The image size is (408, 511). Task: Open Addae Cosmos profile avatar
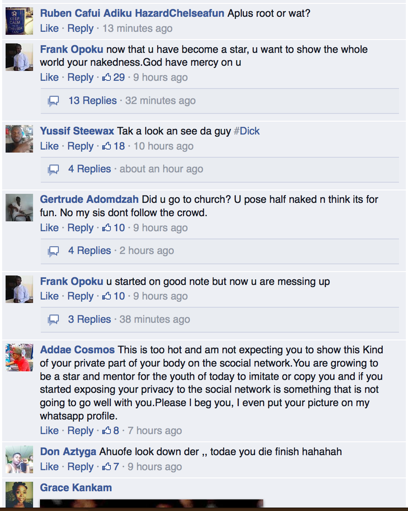coord(19,358)
